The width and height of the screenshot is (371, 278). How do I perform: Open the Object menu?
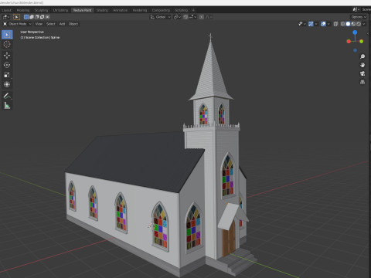[x=73, y=24]
